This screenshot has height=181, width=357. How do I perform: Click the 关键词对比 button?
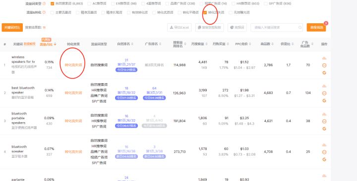click(x=12, y=28)
